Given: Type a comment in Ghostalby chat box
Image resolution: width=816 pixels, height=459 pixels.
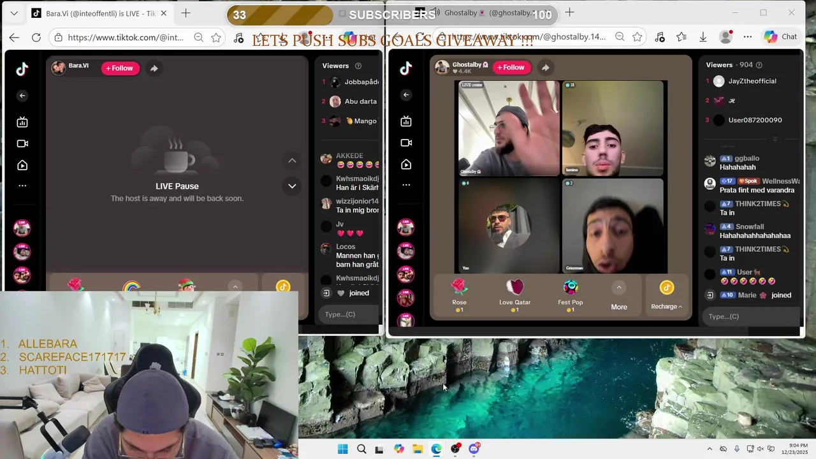Looking at the screenshot, I should pyautogui.click(x=751, y=316).
